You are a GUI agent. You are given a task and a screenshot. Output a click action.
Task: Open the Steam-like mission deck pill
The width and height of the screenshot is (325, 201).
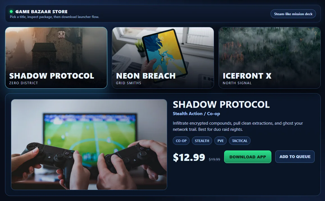click(x=293, y=14)
